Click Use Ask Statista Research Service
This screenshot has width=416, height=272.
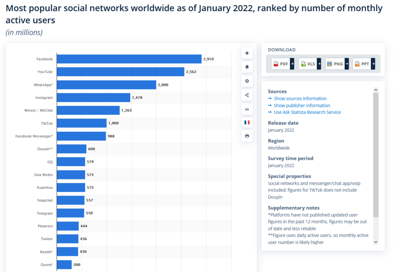[x=307, y=112]
